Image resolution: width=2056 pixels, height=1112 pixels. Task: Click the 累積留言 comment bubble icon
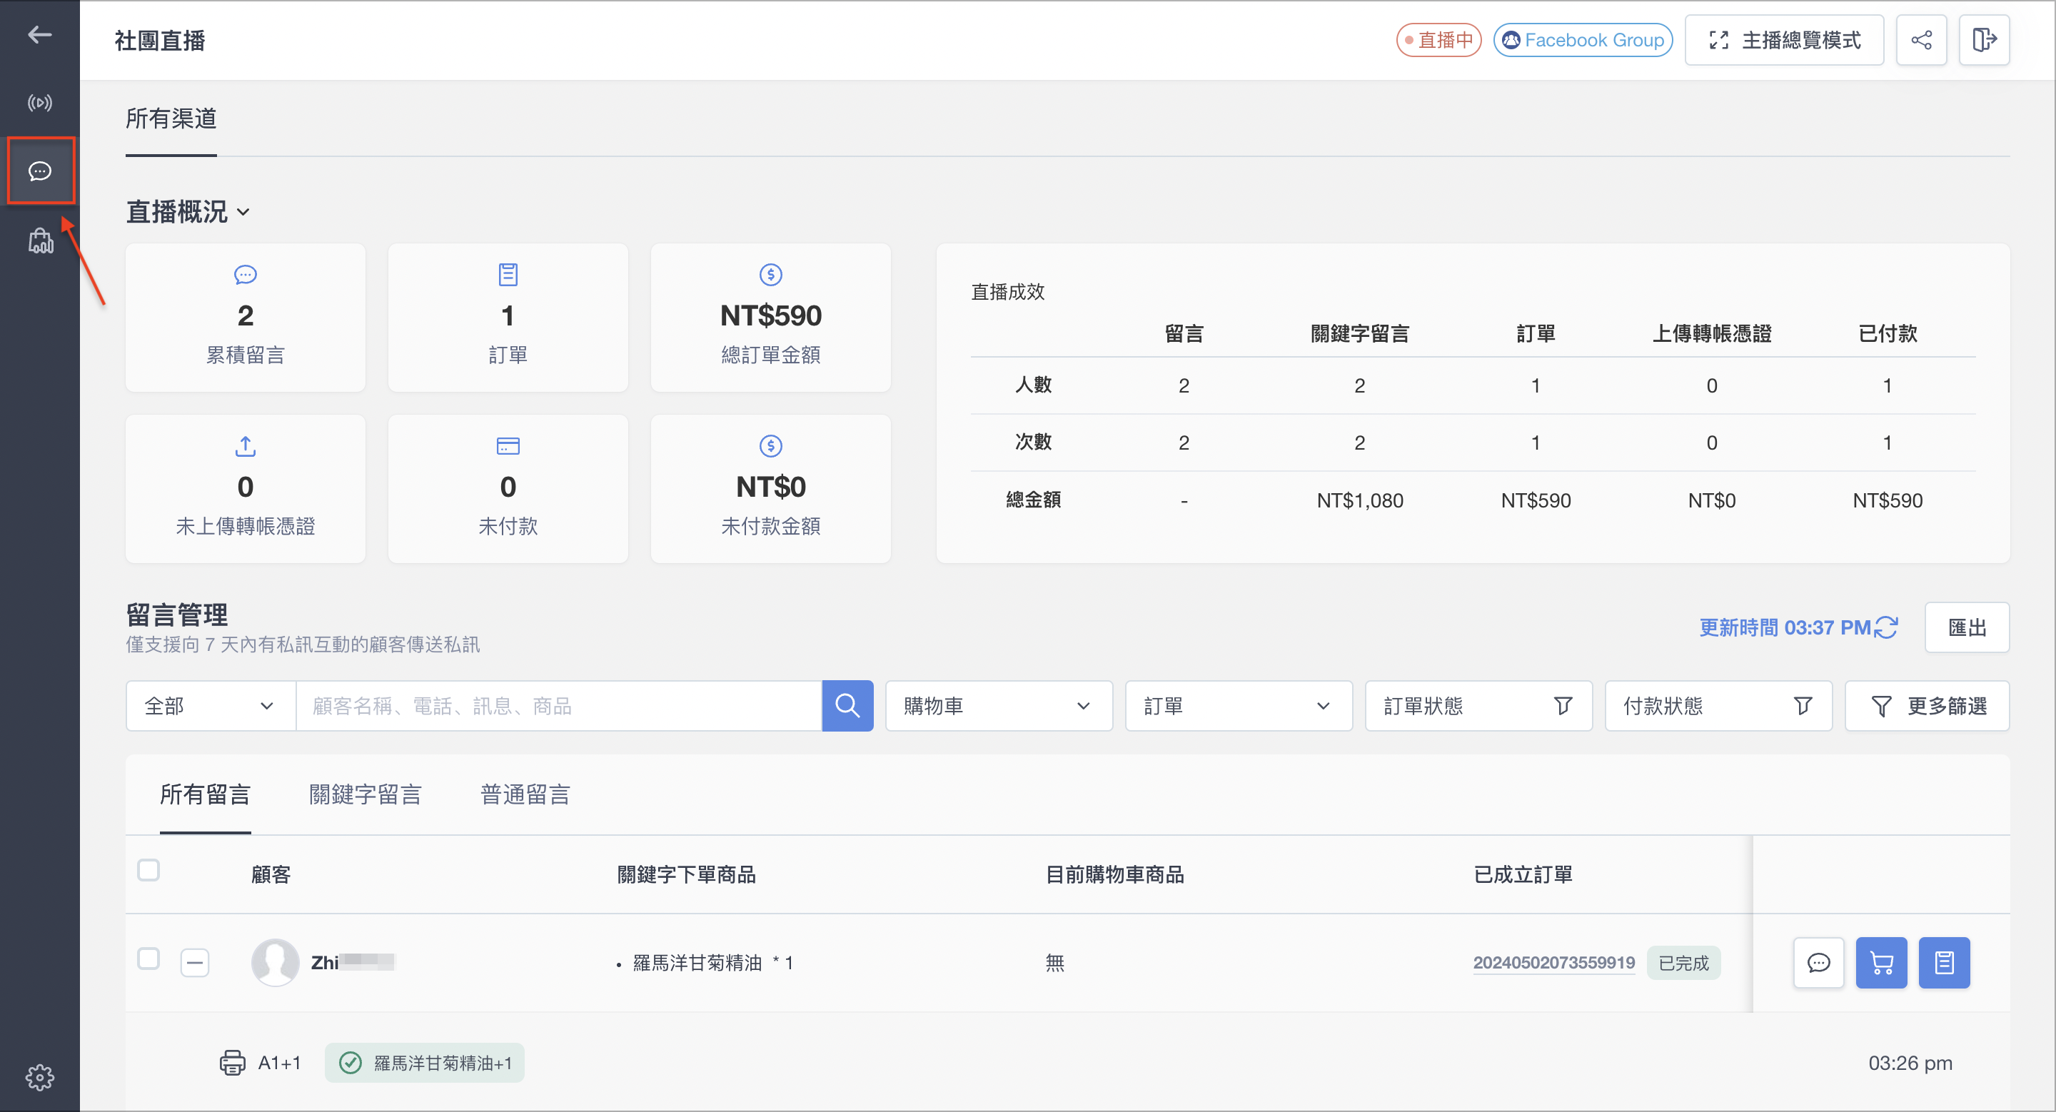245,274
